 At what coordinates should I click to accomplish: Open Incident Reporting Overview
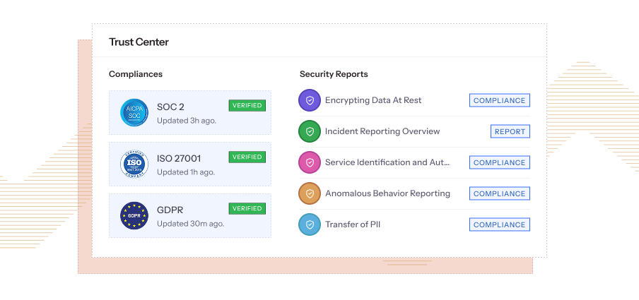click(x=382, y=131)
